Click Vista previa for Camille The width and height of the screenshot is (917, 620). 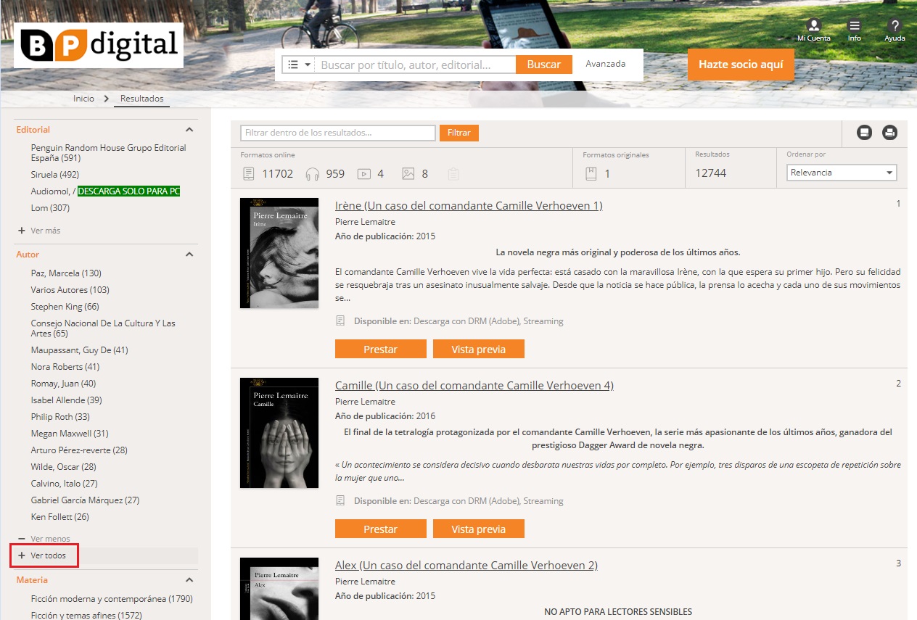tap(479, 529)
